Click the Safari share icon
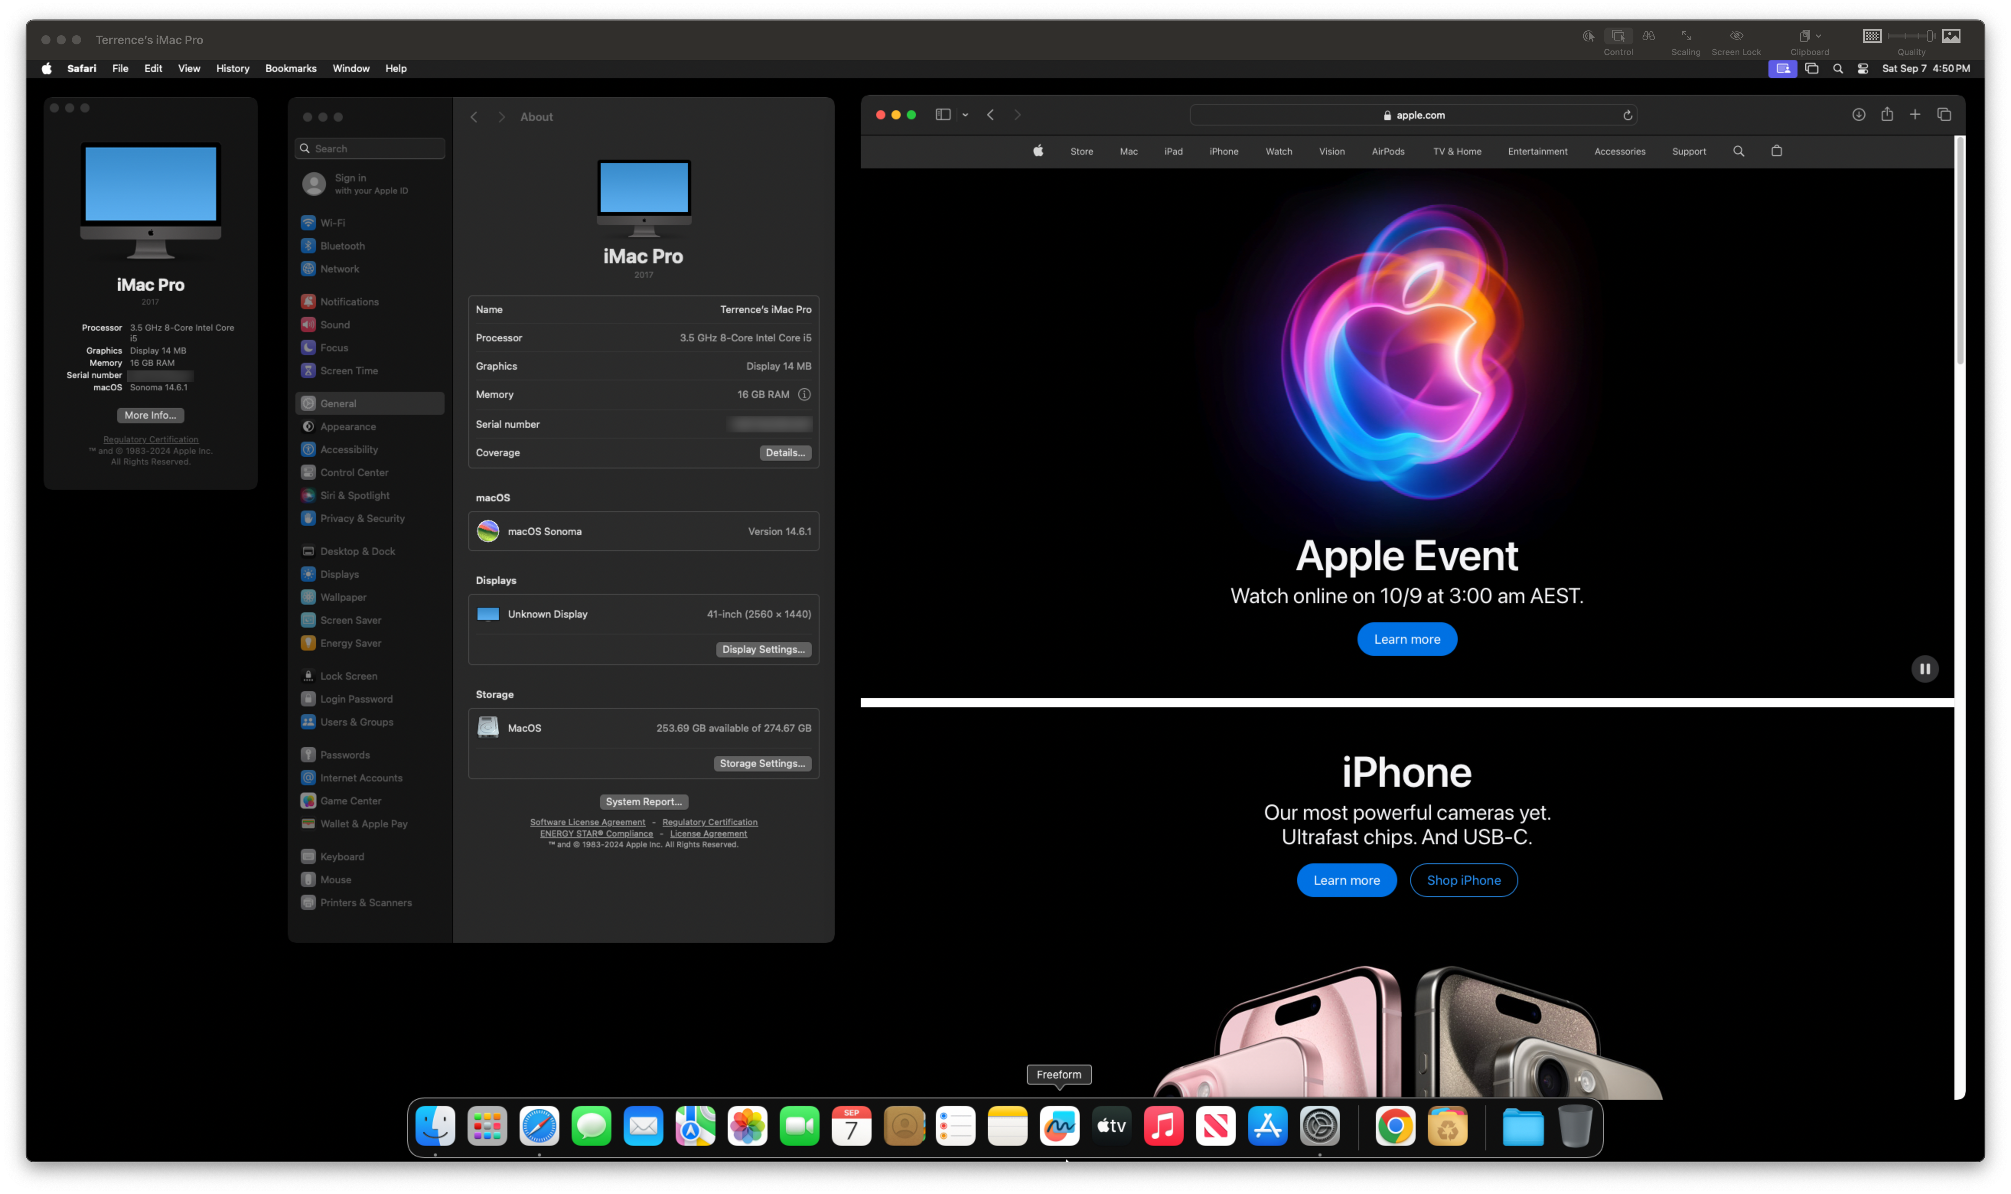 pos(1887,114)
